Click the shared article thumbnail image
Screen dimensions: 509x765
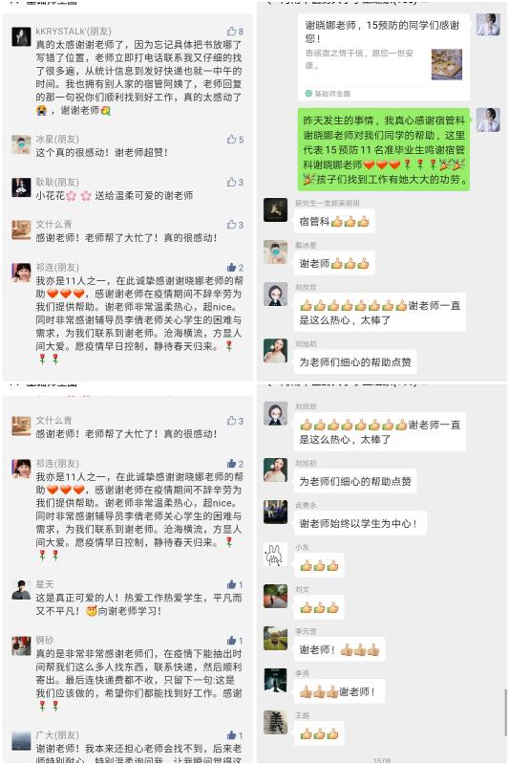pos(447,64)
